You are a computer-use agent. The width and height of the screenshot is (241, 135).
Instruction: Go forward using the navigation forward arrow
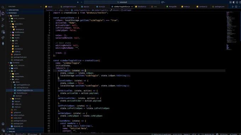(82, 2)
